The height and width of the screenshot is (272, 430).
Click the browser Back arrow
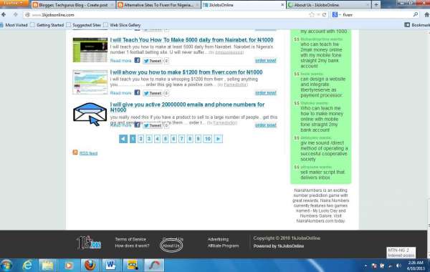tap(4, 15)
